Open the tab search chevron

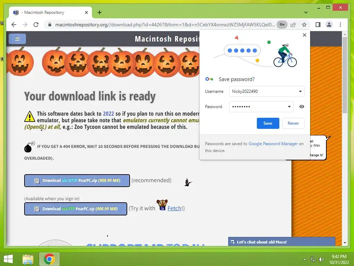[306, 12]
